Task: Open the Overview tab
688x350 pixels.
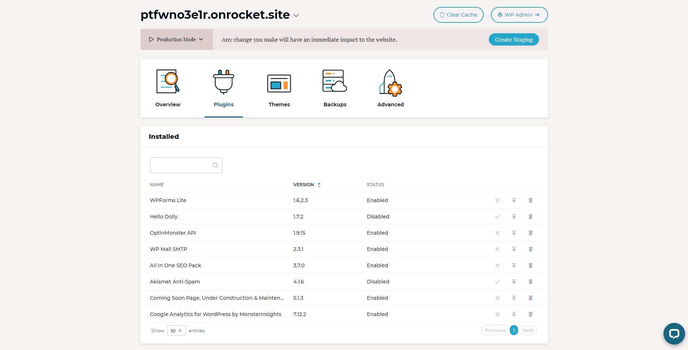Action: [x=168, y=88]
